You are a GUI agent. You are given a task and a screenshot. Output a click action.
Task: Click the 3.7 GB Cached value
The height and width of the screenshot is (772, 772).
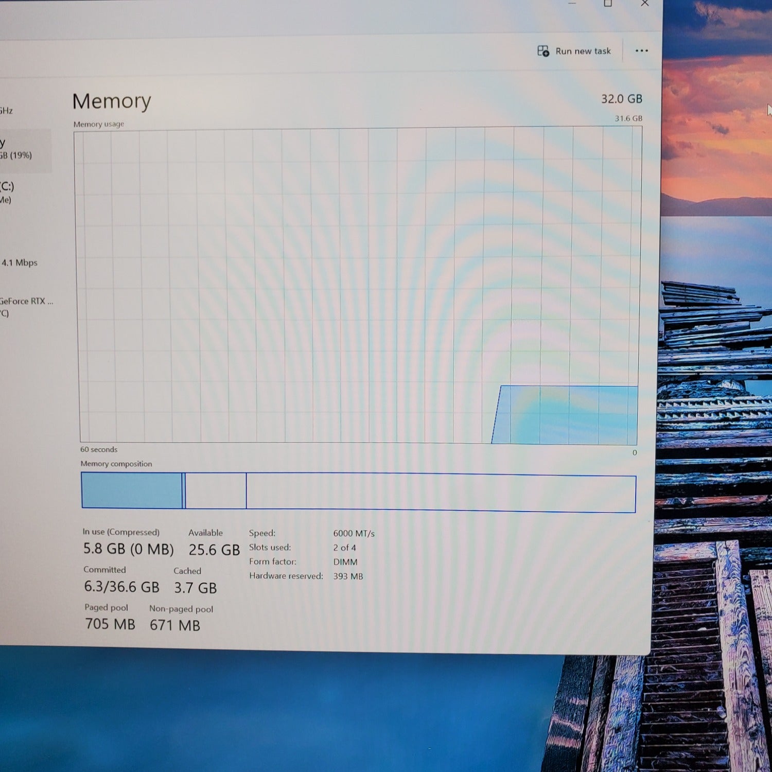(195, 588)
